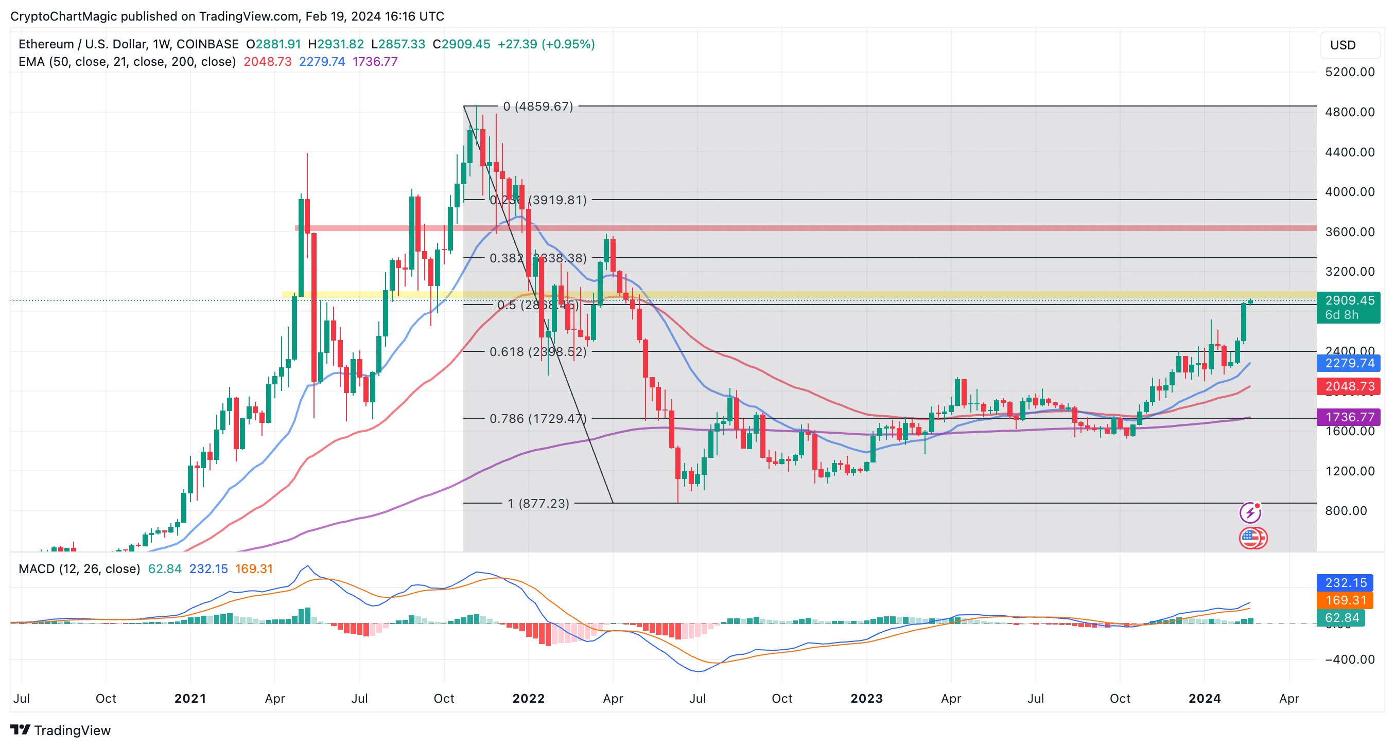This screenshot has width=1395, height=748.
Task: Click the −400.00 MACD scale label
Action: click(1350, 659)
